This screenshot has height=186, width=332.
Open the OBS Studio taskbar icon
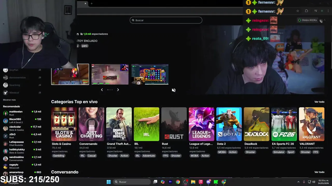coord(185,182)
